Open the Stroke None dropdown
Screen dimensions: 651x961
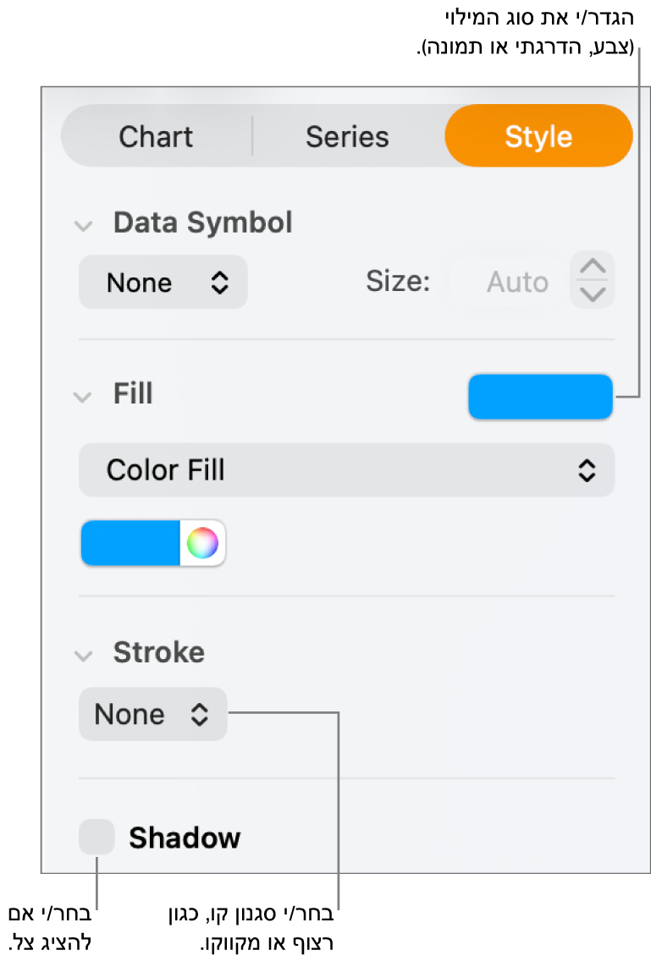point(152,715)
